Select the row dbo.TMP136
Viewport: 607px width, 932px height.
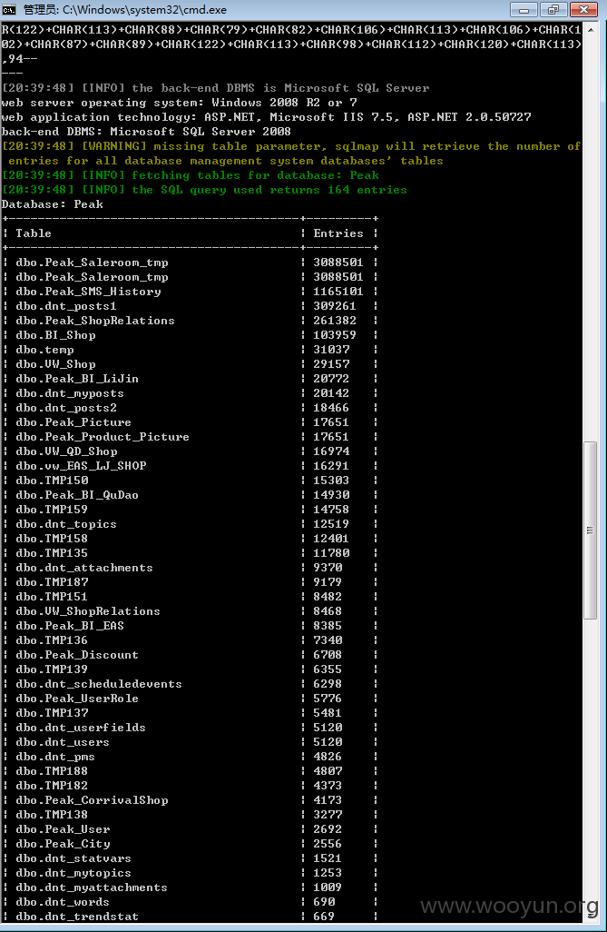point(190,640)
